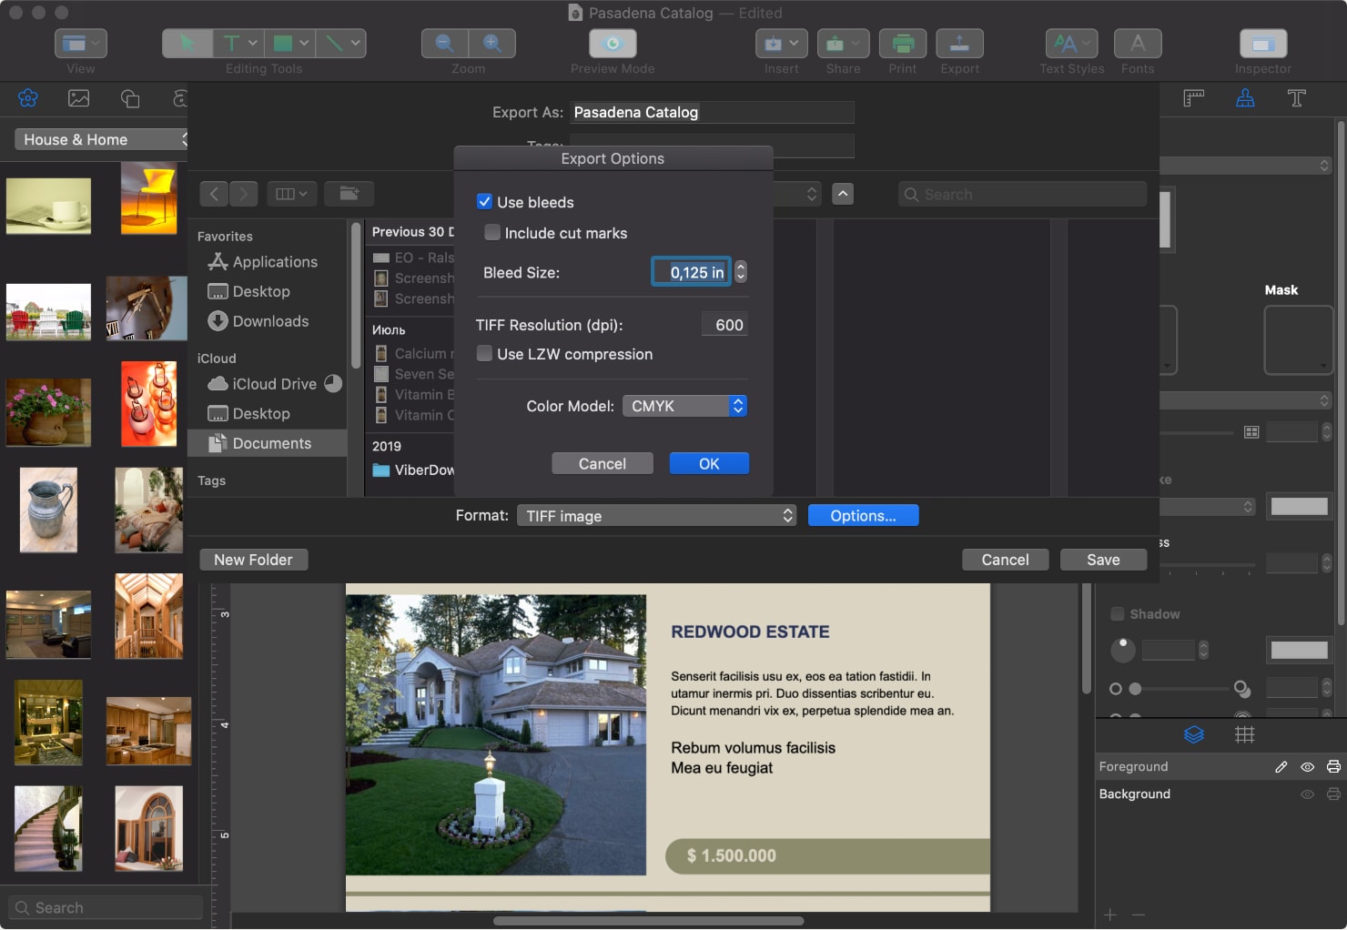Viewport: 1347px width, 930px height.
Task: Select the clip art flower library tab
Action: (x=26, y=97)
